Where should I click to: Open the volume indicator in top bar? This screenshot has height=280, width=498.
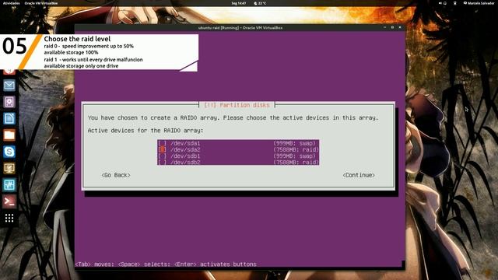point(440,3)
